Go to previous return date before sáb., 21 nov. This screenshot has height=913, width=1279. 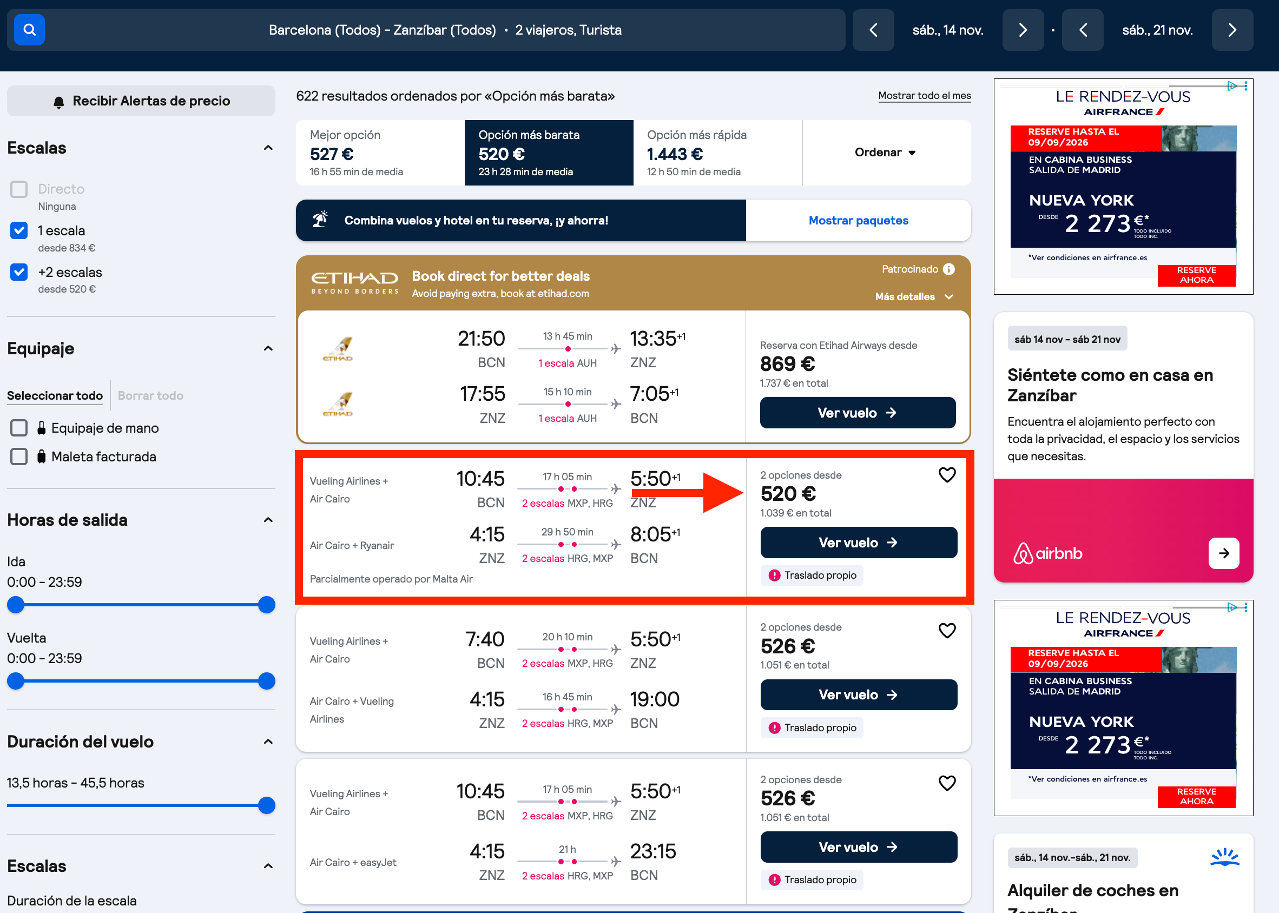click(1083, 30)
